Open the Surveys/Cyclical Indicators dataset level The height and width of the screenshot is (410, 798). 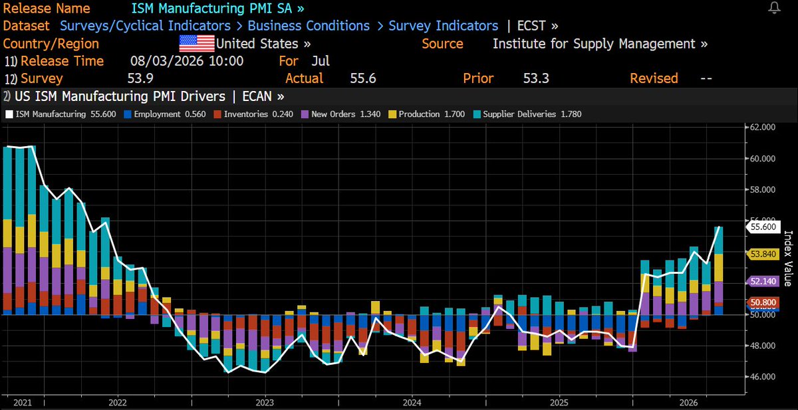[146, 26]
